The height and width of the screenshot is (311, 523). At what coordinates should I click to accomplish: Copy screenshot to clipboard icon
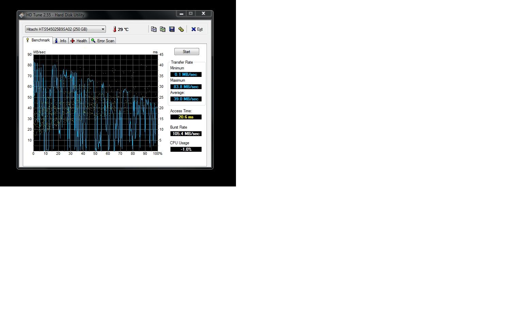pyautogui.click(x=163, y=29)
